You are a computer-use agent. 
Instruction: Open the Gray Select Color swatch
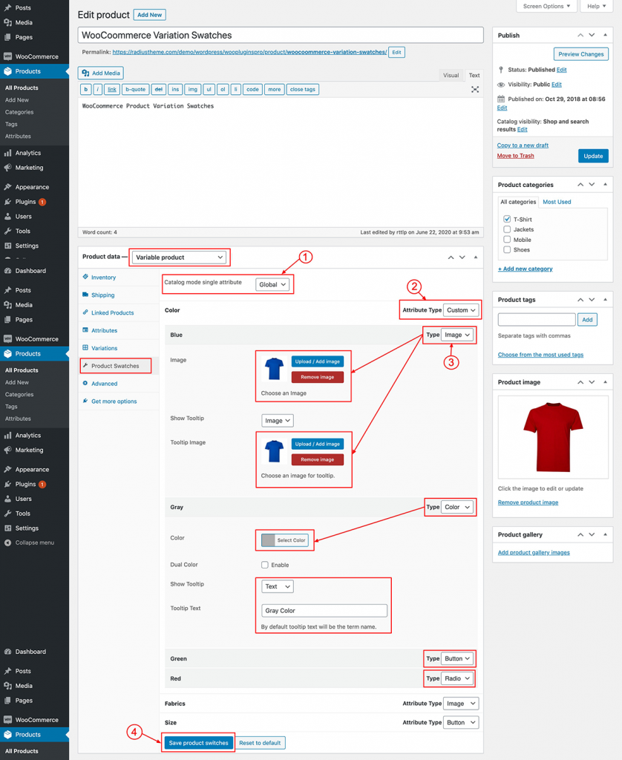[x=284, y=540]
